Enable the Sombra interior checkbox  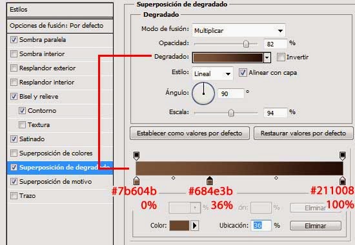click(x=14, y=54)
